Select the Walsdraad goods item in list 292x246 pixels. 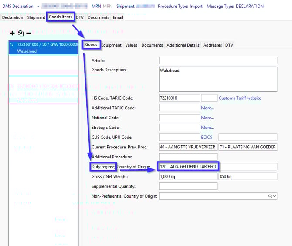[43, 47]
